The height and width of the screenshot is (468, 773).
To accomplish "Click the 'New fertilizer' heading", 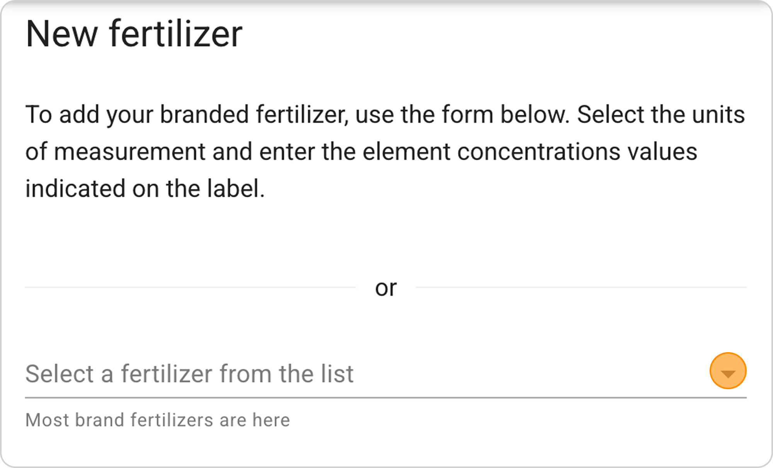I will click(134, 34).
